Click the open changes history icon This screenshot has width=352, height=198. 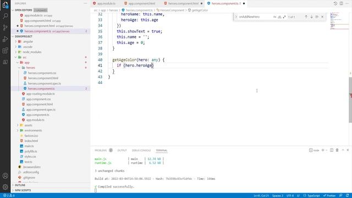[x=335, y=3]
